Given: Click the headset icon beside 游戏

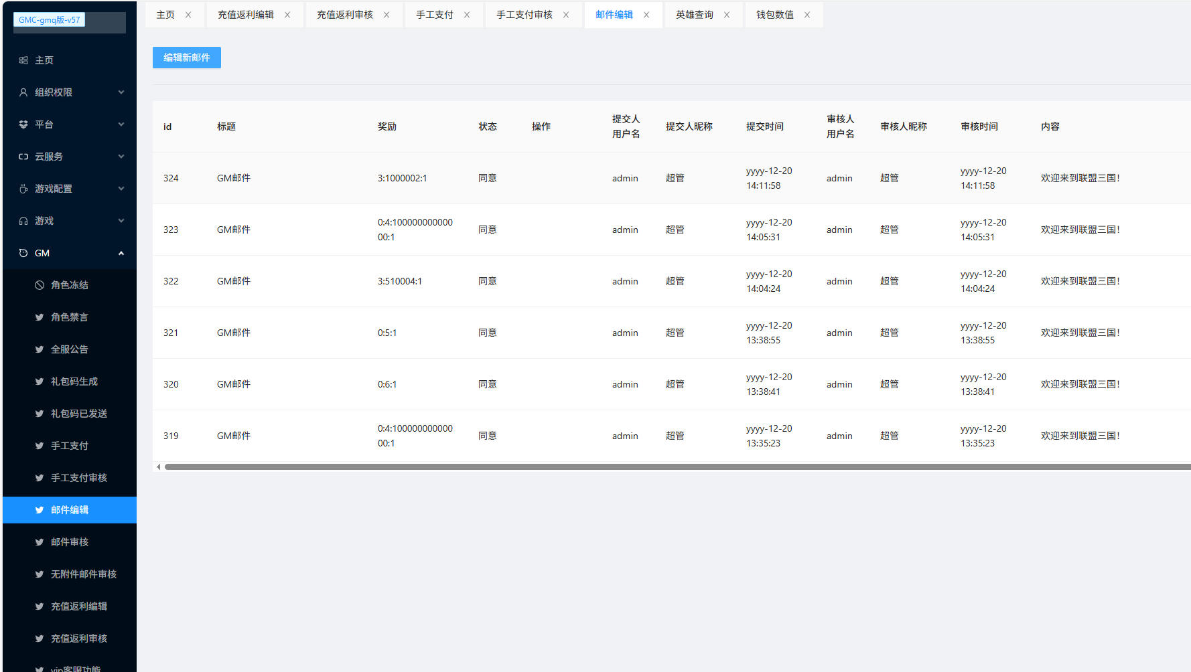Looking at the screenshot, I should coord(23,221).
